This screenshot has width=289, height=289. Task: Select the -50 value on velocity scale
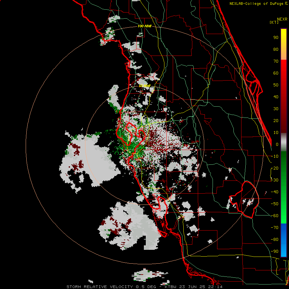275,204
